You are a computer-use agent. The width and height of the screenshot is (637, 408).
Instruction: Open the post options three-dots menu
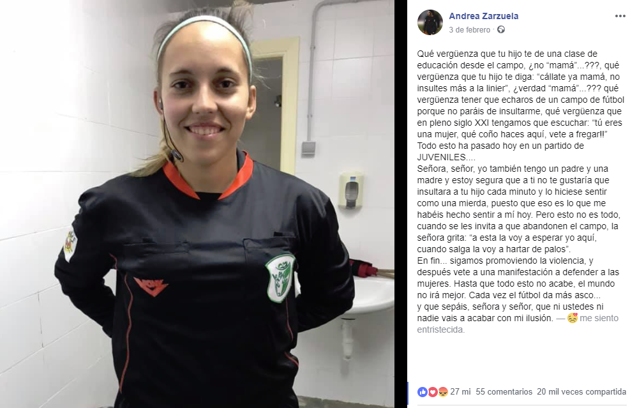[620, 16]
